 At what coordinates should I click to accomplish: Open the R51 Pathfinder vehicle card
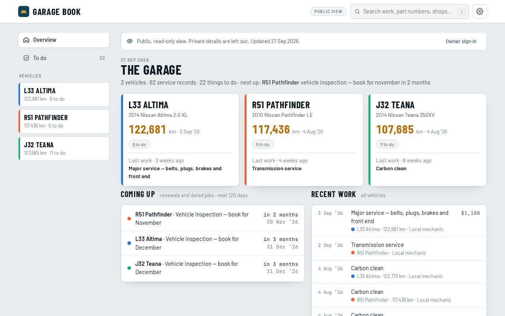[304, 140]
